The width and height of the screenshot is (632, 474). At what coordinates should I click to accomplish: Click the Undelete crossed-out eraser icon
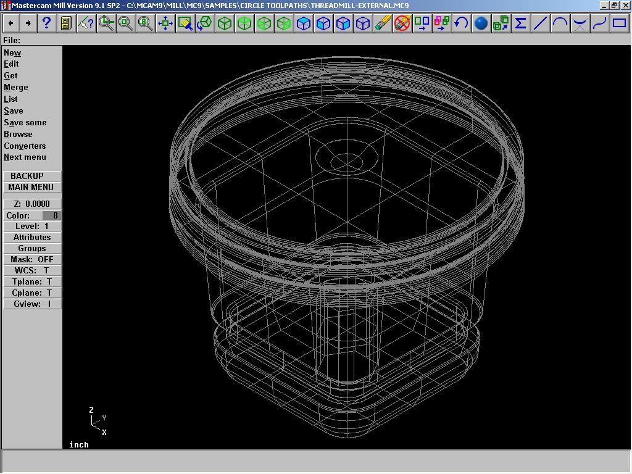(x=402, y=23)
